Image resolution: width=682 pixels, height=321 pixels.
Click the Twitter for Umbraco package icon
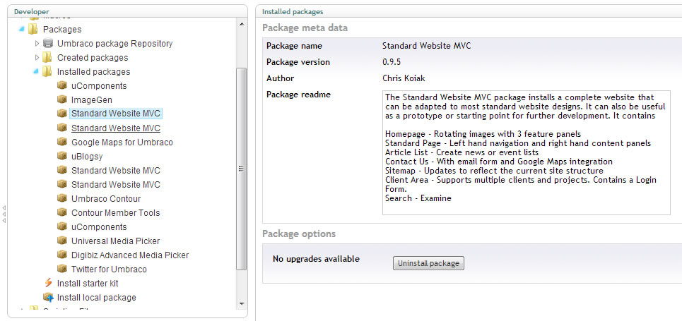click(x=62, y=269)
